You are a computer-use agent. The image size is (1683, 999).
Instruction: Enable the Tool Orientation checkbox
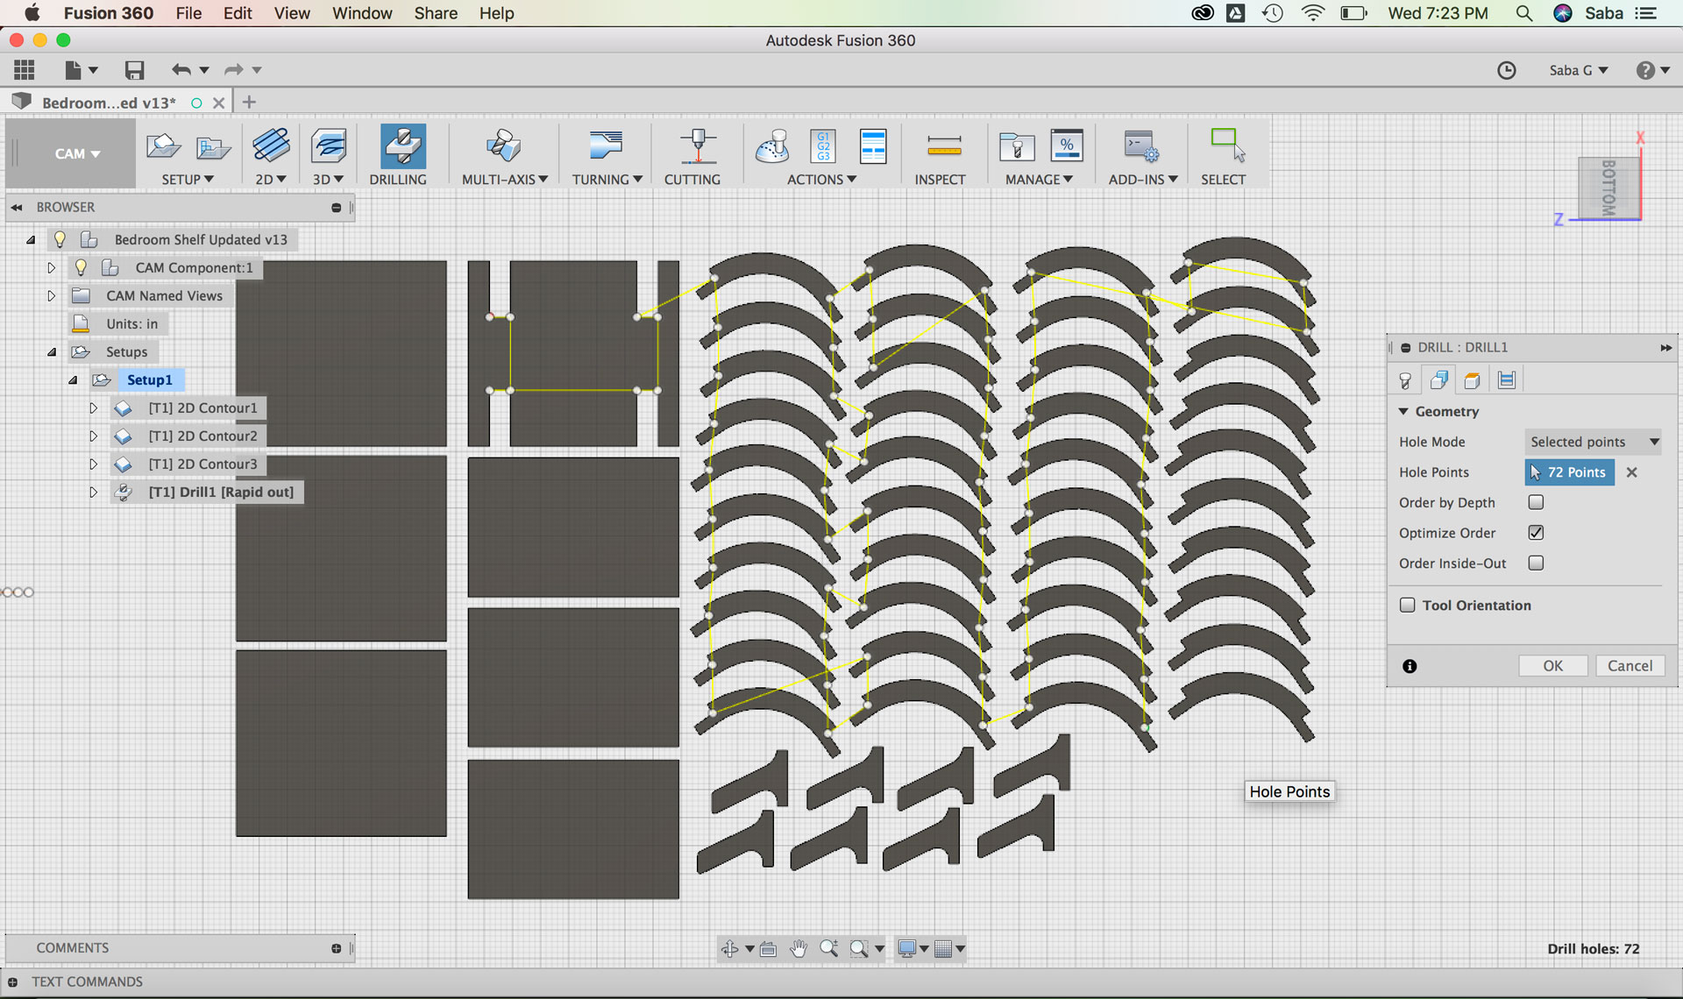point(1408,605)
